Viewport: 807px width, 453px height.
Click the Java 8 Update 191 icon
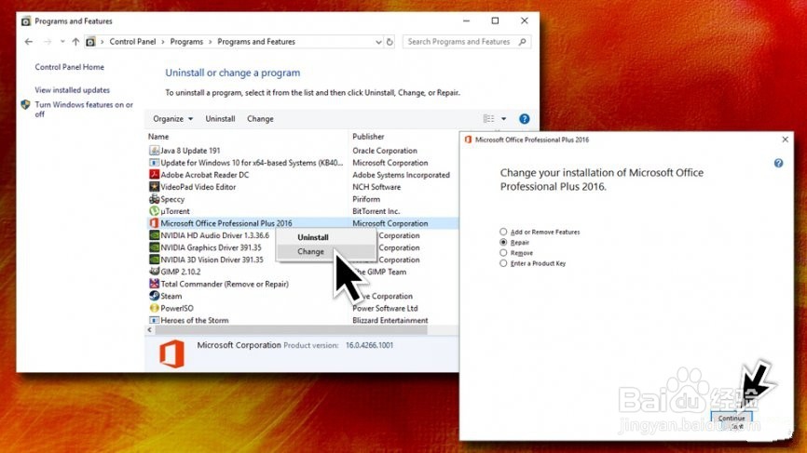pos(154,151)
